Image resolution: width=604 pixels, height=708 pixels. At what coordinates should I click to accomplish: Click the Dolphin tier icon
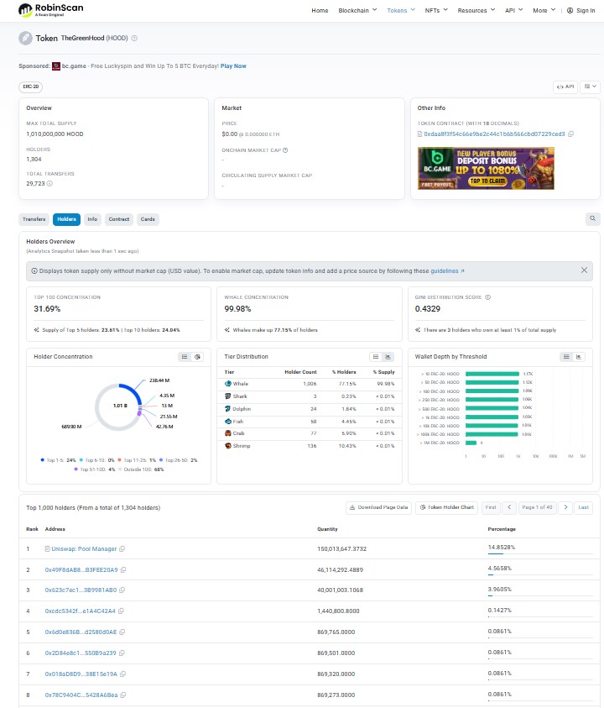(228, 409)
